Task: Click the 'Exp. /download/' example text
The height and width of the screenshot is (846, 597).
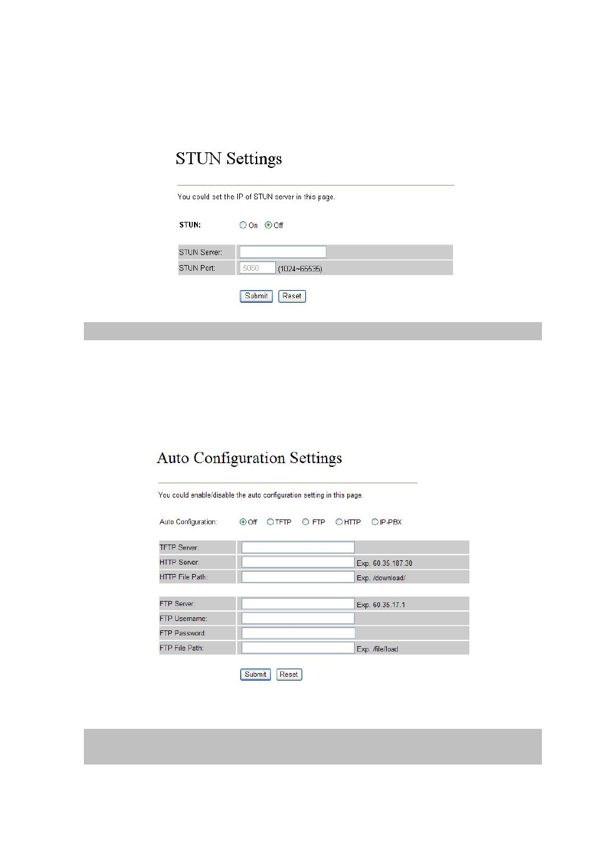Action: [x=381, y=578]
